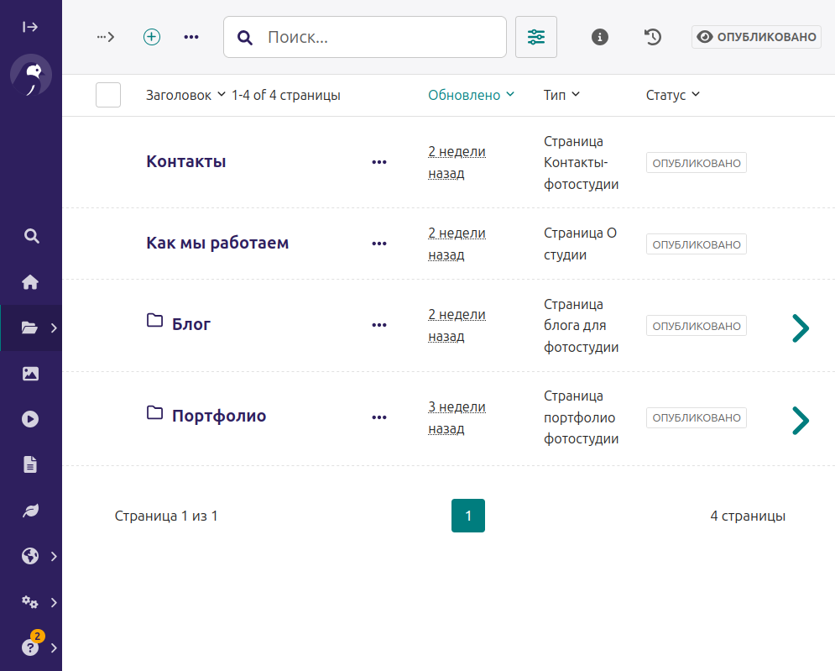Click ОПУБЛИКОВАНО status of Блог
Viewport: 835px width, 671px height.
697,326
